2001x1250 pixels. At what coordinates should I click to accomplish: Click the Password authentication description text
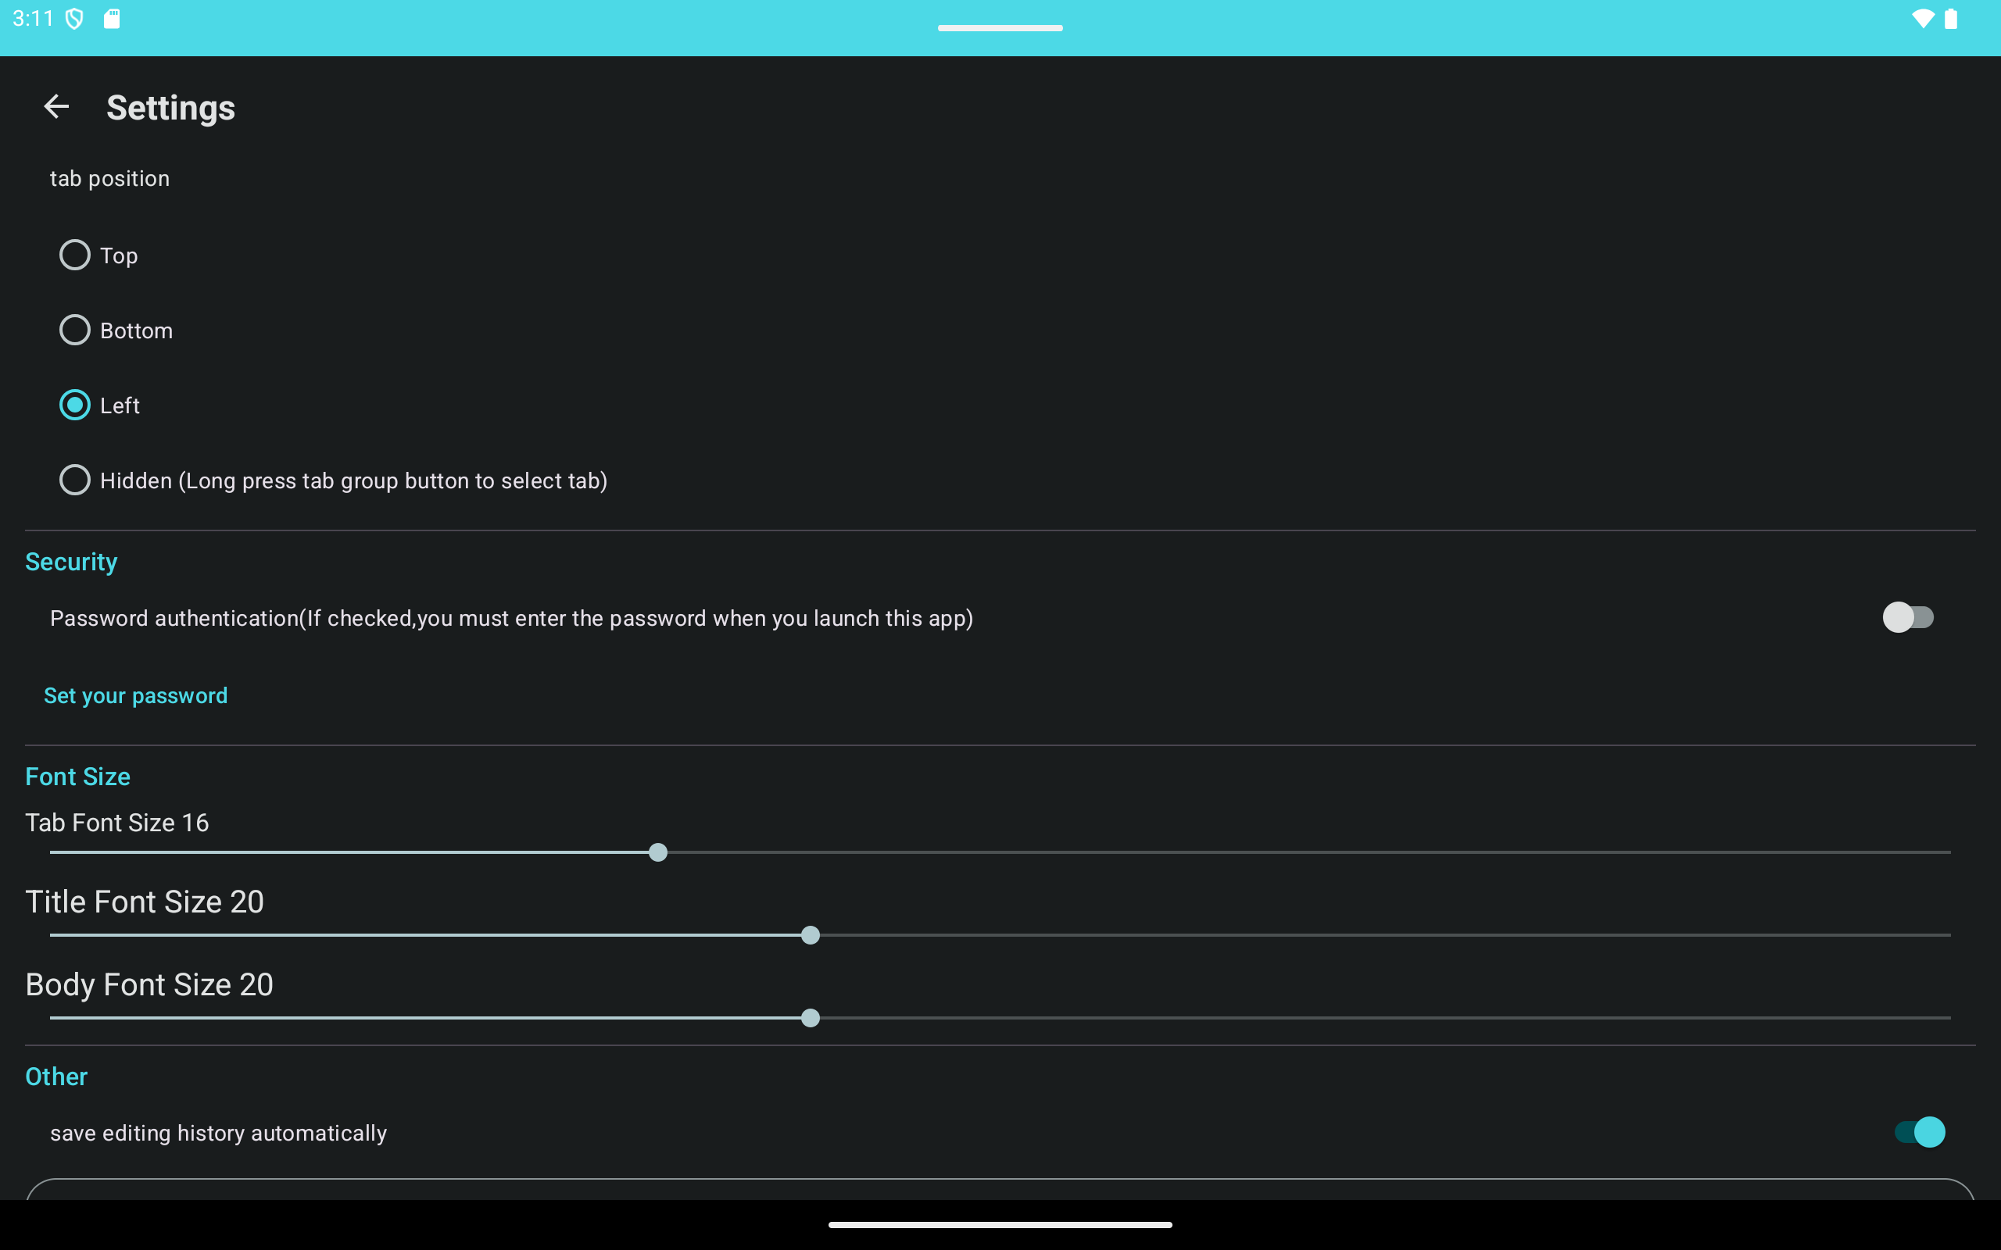click(511, 619)
